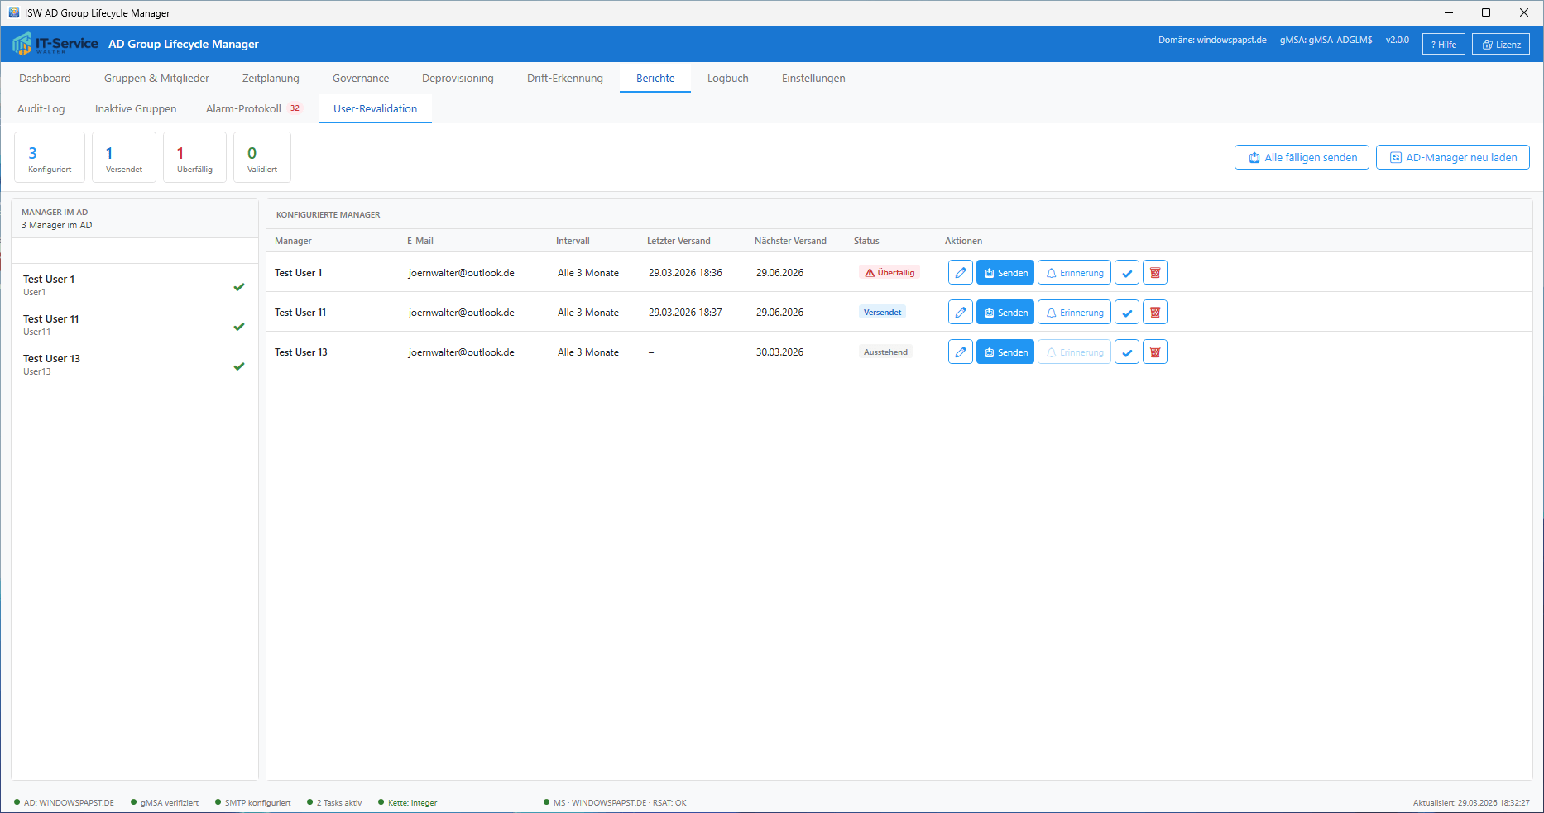Click the pencil icon for Test User 13
This screenshot has width=1544, height=813.
click(960, 352)
